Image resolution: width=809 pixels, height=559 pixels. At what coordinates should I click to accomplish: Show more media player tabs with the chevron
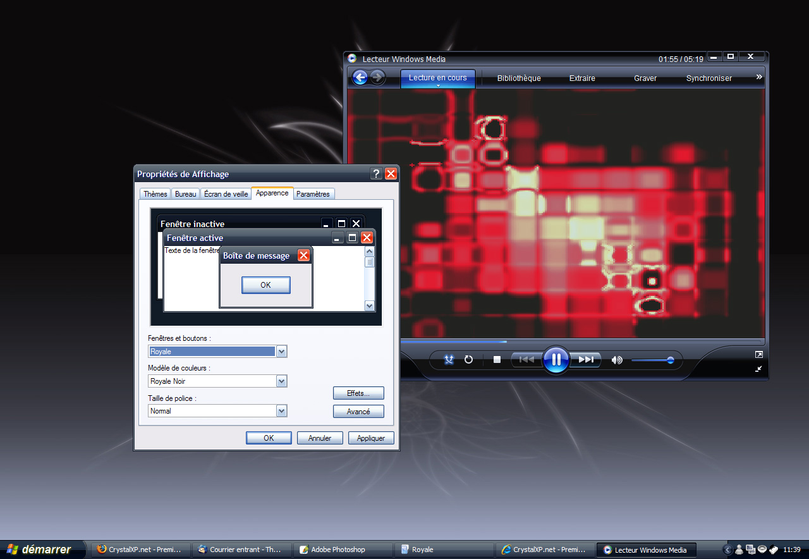click(759, 77)
